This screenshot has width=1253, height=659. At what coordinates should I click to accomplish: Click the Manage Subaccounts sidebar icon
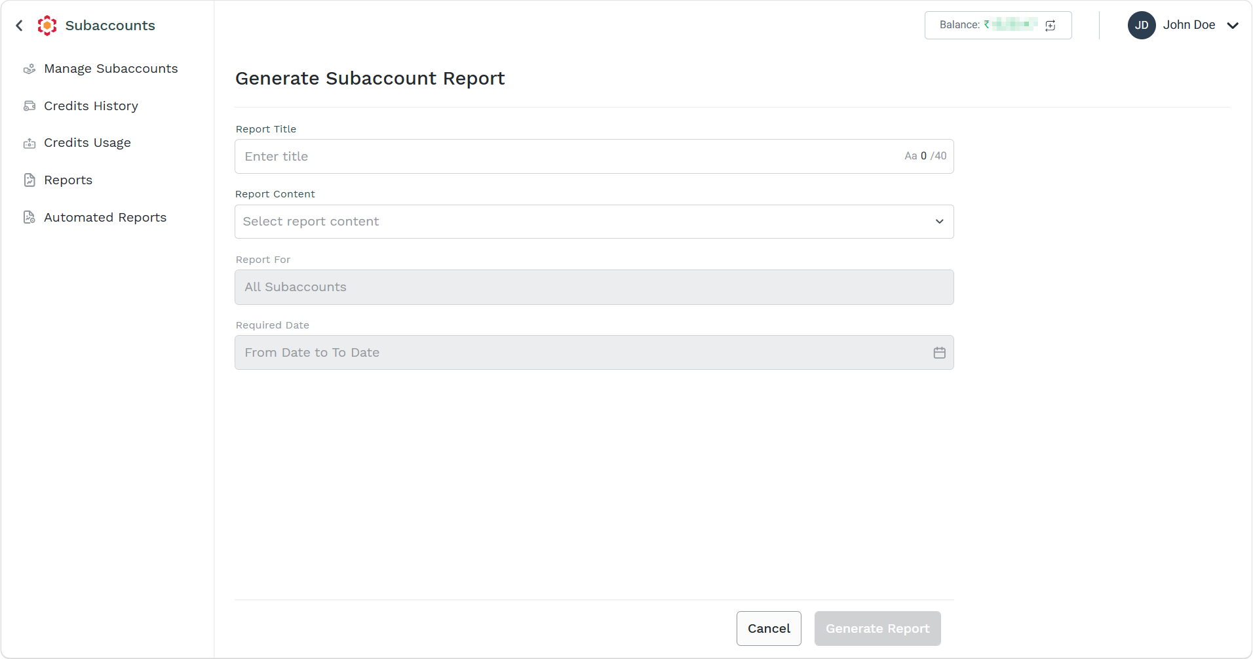[29, 69]
